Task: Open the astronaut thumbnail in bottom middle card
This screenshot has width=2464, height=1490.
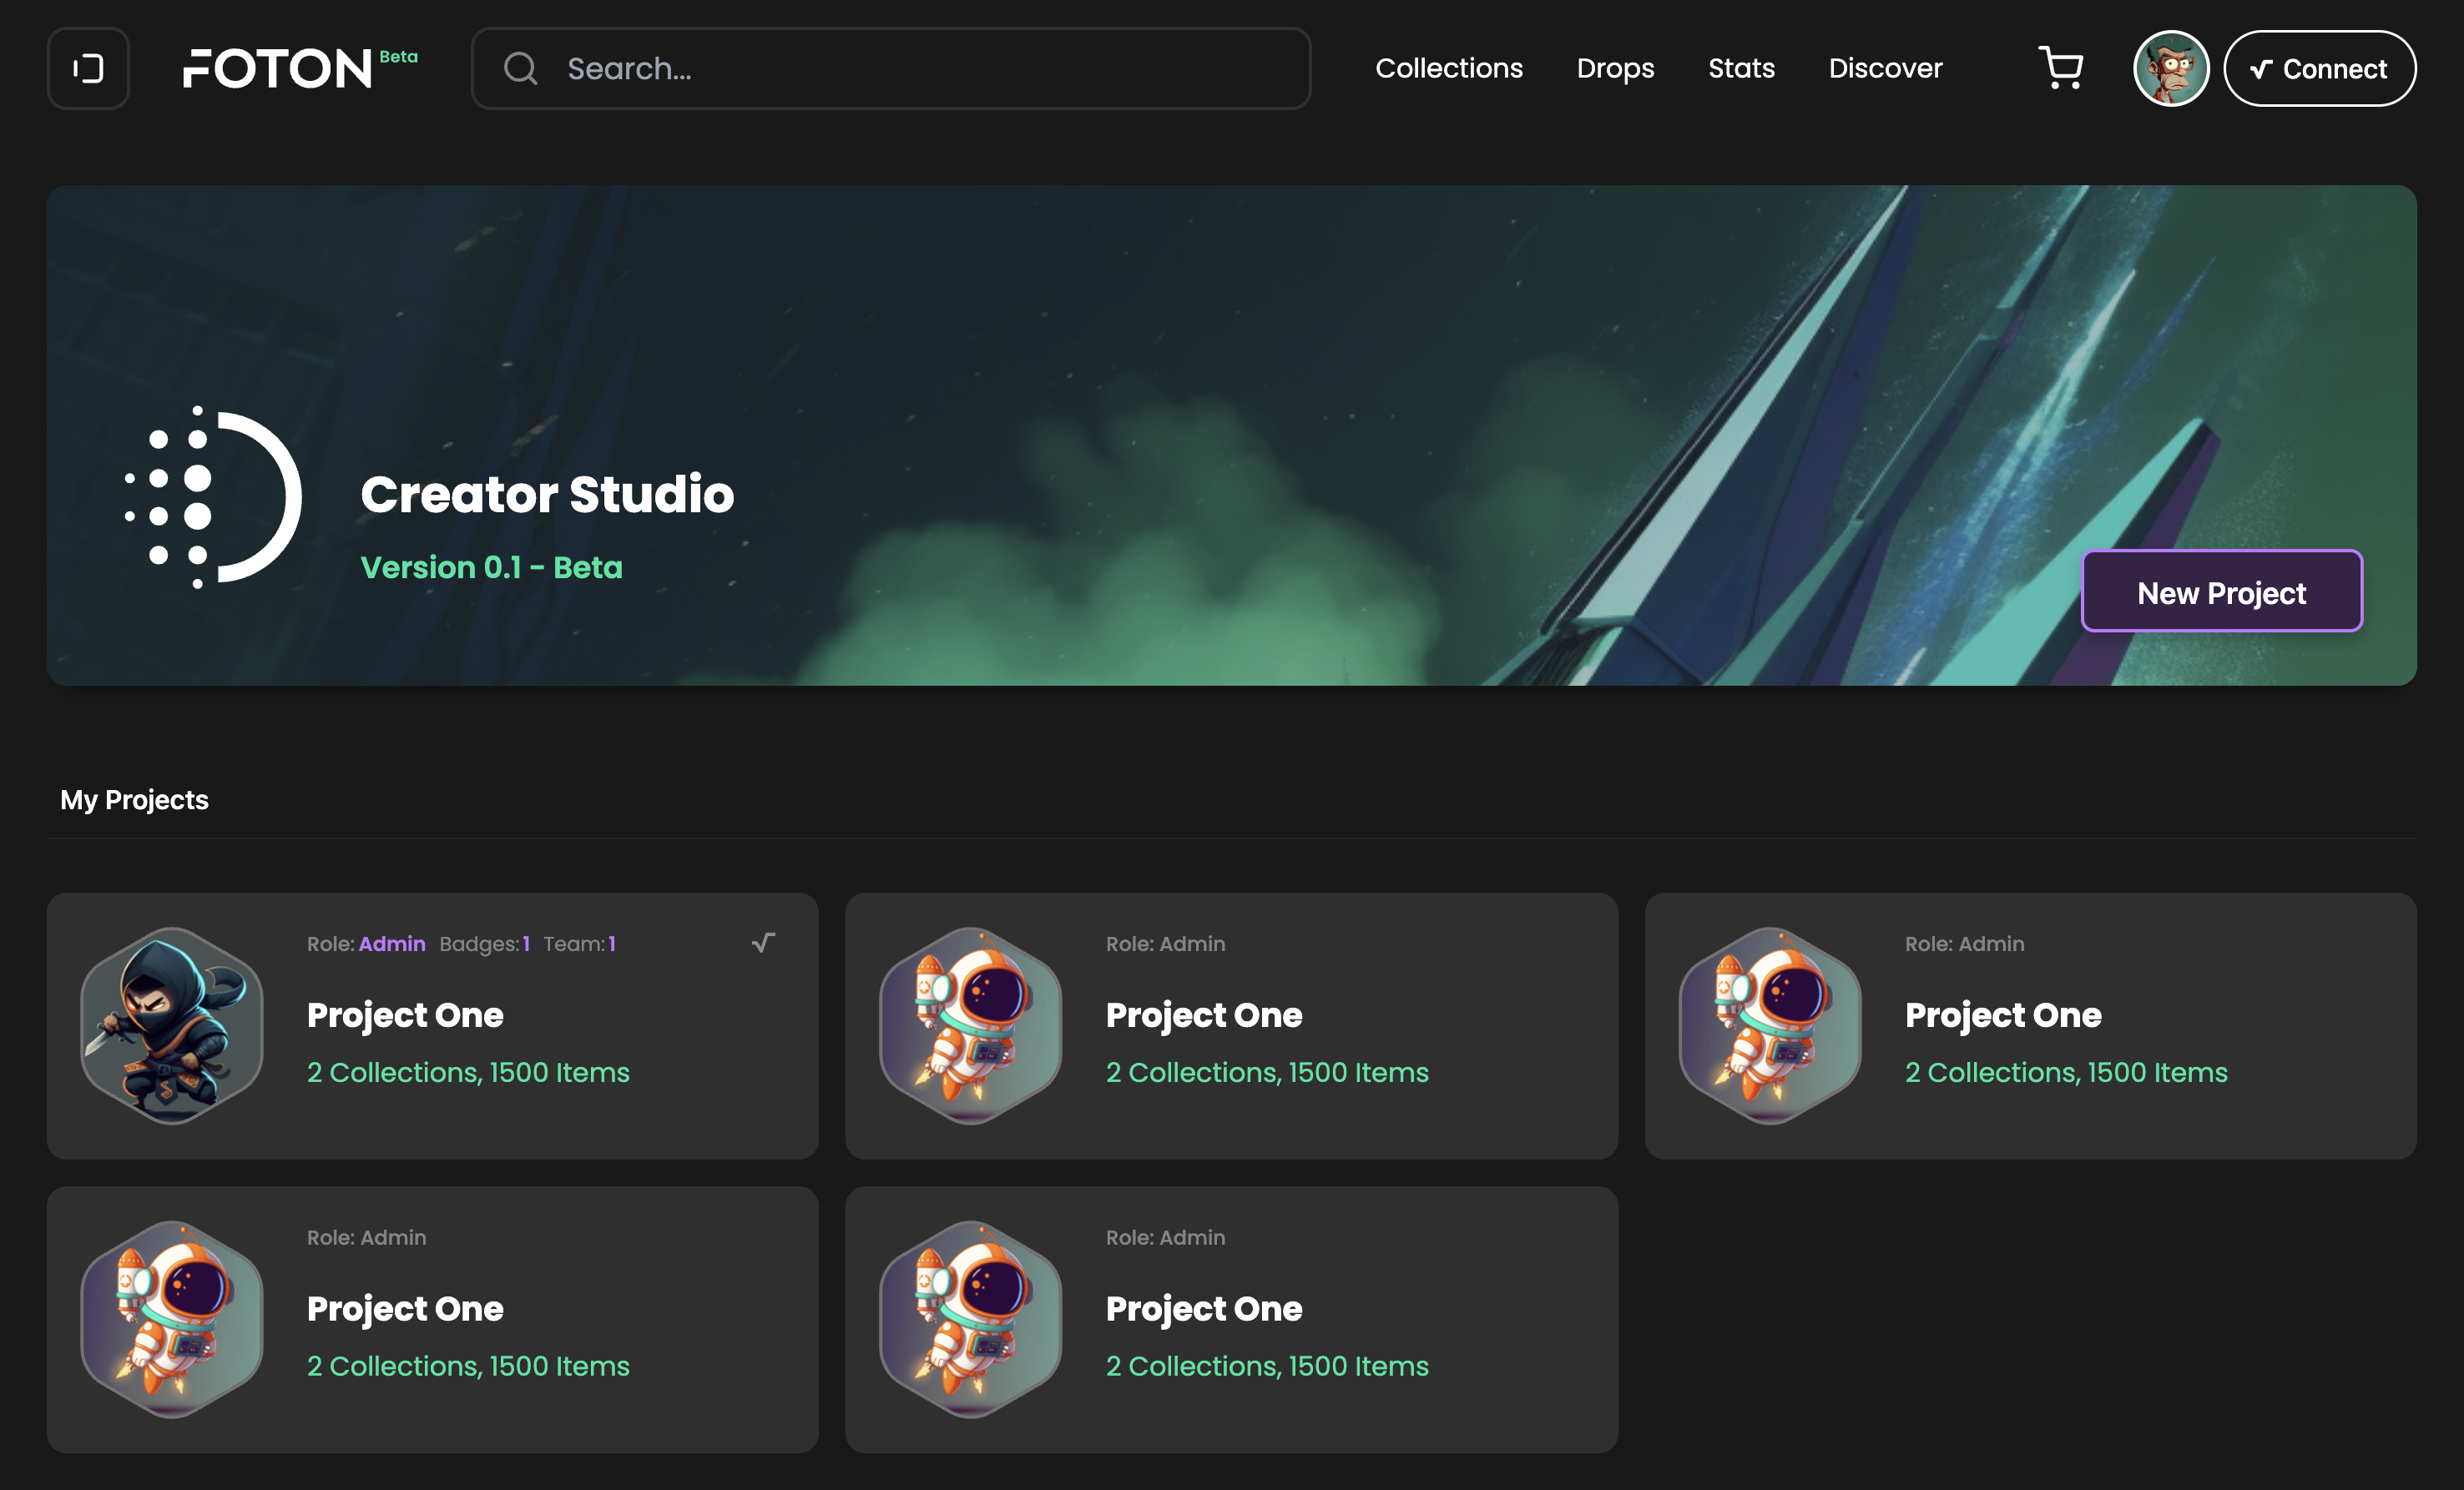Action: click(x=970, y=1319)
